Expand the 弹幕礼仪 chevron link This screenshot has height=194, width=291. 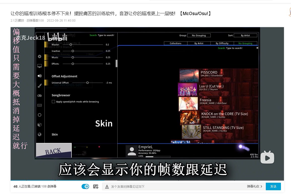point(254,186)
